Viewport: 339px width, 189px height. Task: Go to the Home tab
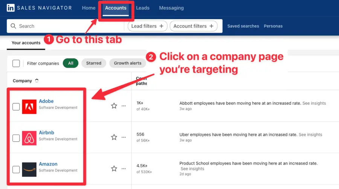(x=89, y=8)
